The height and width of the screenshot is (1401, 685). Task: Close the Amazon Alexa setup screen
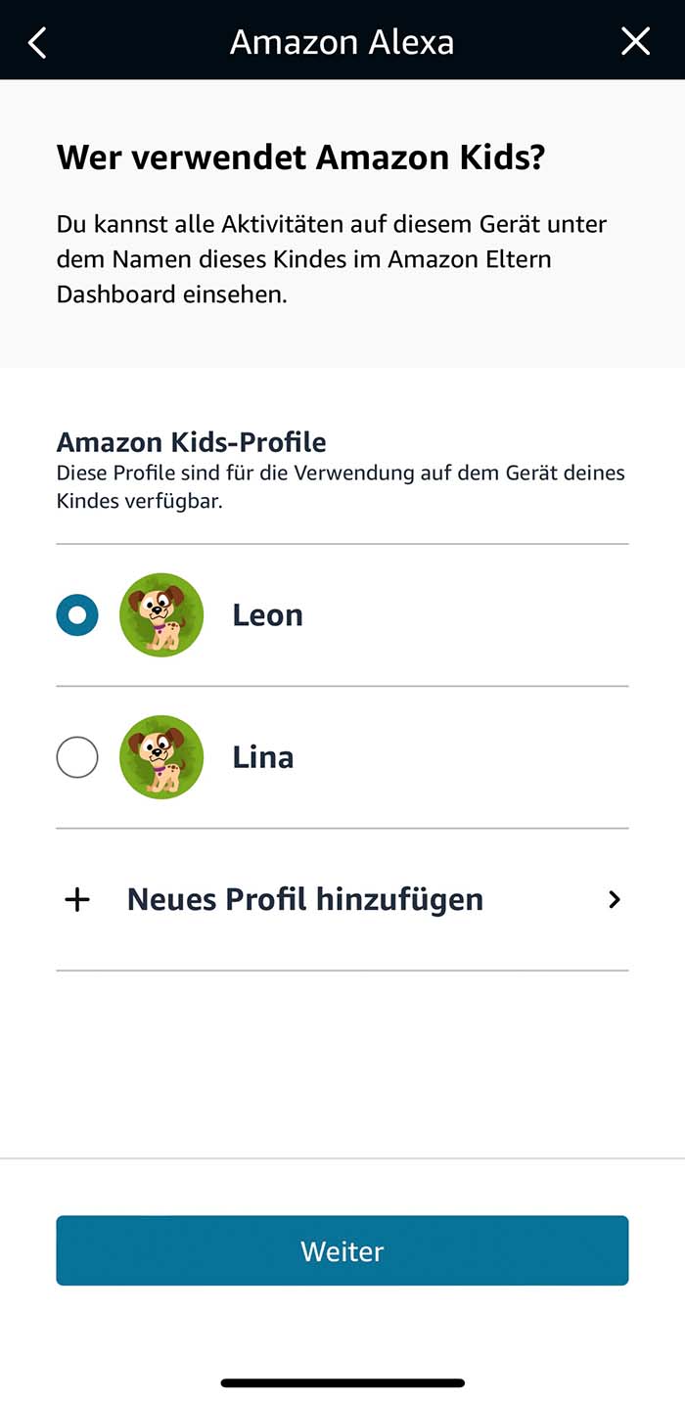[x=635, y=41]
